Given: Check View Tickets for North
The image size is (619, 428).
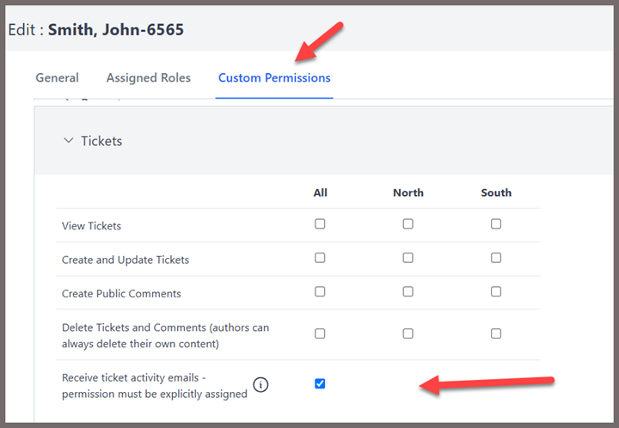Looking at the screenshot, I should [x=408, y=224].
